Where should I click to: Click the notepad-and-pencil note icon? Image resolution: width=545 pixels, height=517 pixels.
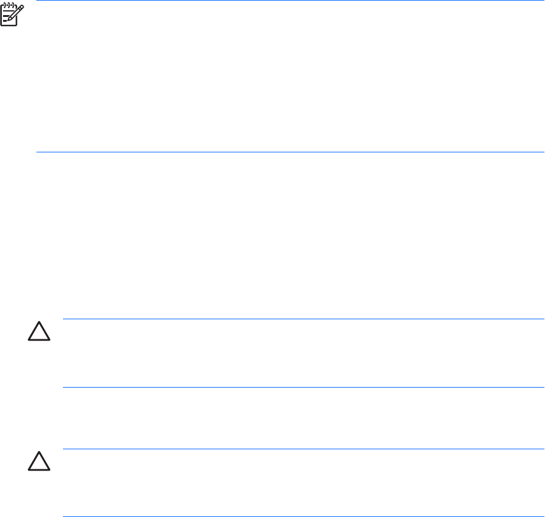11,15
